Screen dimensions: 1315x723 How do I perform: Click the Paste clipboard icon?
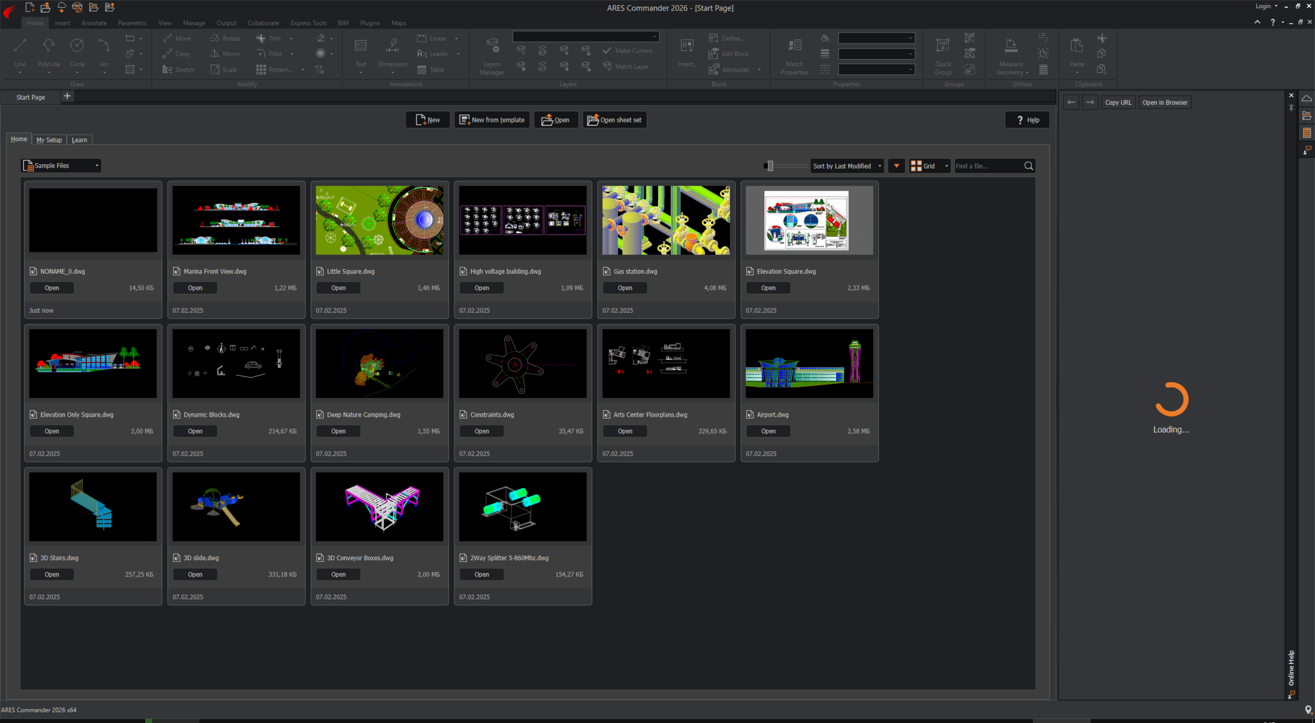point(1077,47)
